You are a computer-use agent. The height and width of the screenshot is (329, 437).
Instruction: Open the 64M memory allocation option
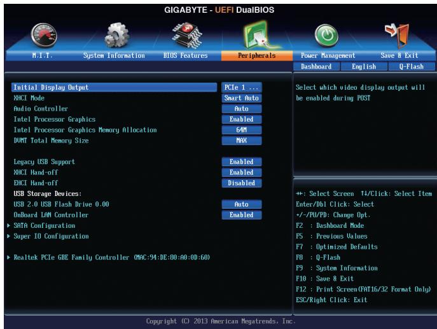tap(242, 130)
